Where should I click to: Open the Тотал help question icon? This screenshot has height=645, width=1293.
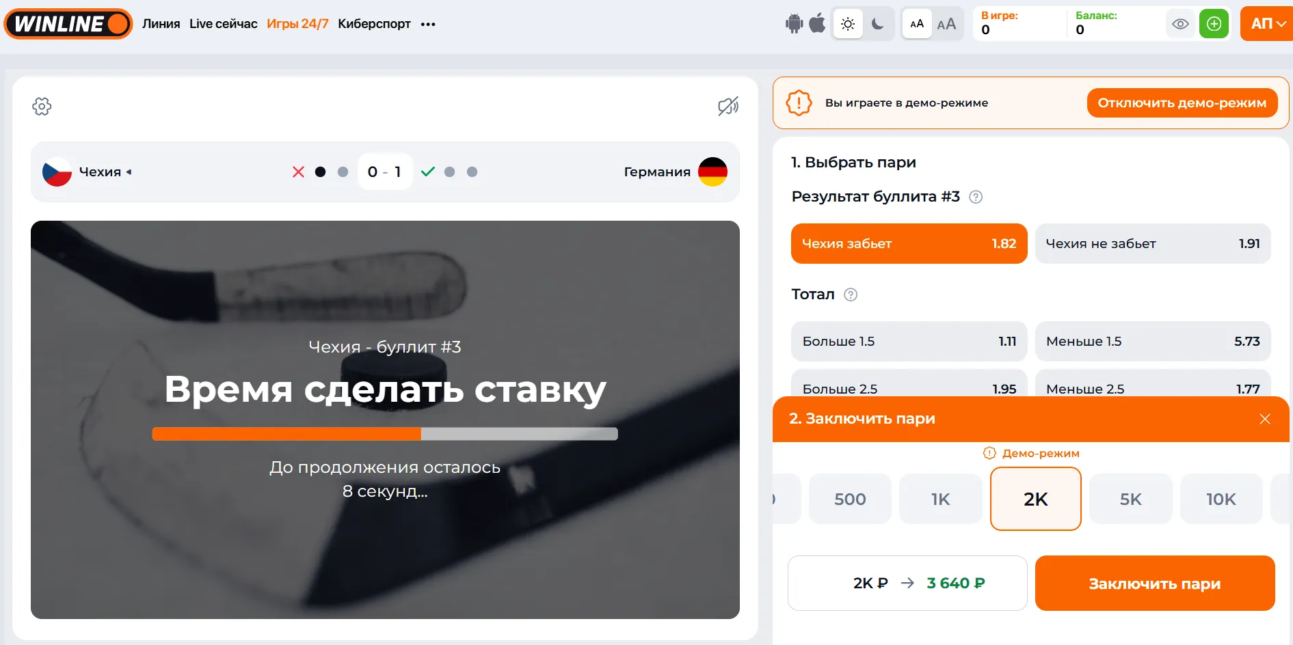[x=851, y=294]
